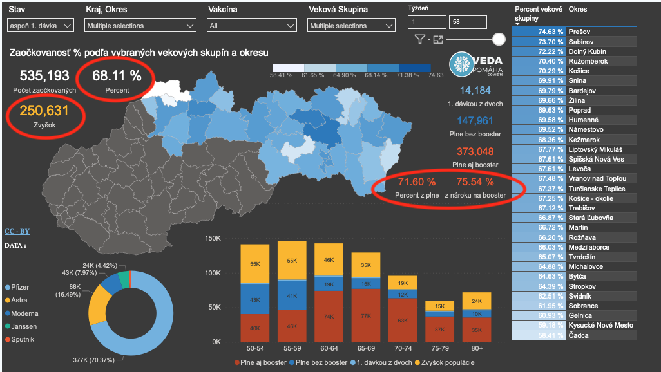Click the Týždeň end value field showing 58
Viewport: 661px width, 372px height.
[x=468, y=23]
